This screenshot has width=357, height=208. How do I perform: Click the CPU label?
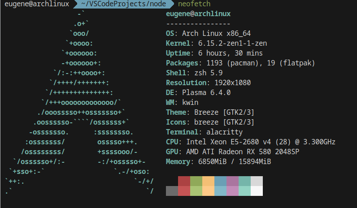pyautogui.click(x=172, y=142)
